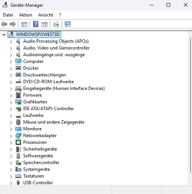The width and height of the screenshot is (192, 194).
Task: Expand the Audioeingänge und -ausgänge node
Action: tap(11, 55)
